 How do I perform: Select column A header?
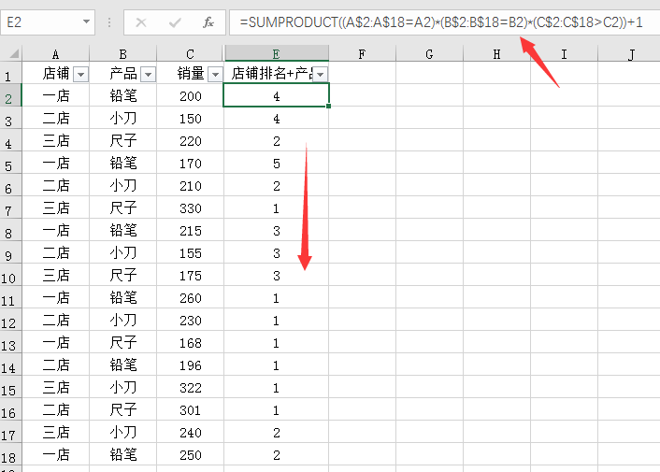pos(55,54)
